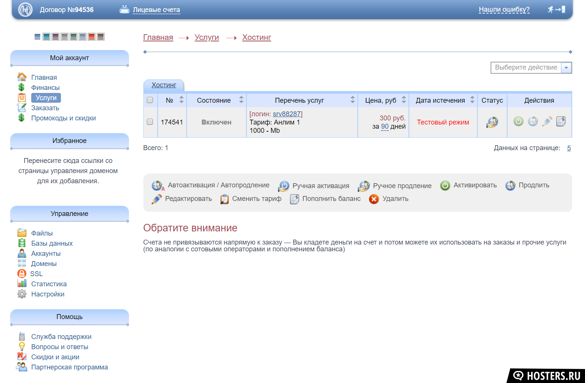Screen dimensions: 585x383
Task: Open Финансы in the account menu
Action: tap(45, 88)
